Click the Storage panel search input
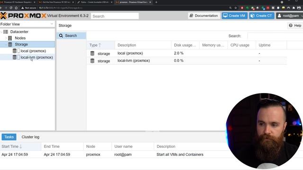 point(275,36)
